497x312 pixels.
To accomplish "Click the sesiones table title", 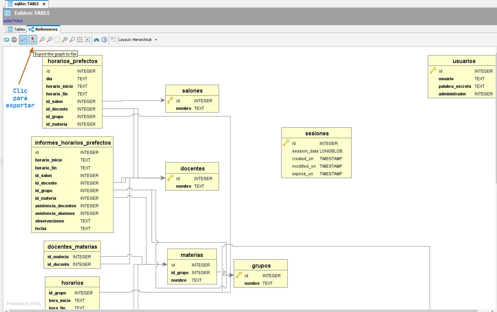I will (x=317, y=134).
